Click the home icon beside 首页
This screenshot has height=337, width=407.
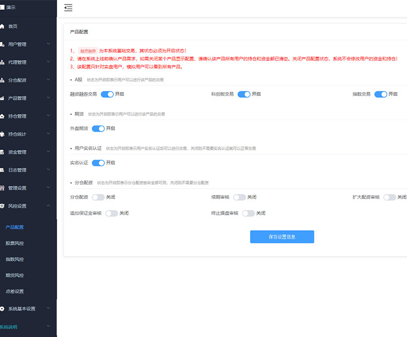[x=2, y=26]
